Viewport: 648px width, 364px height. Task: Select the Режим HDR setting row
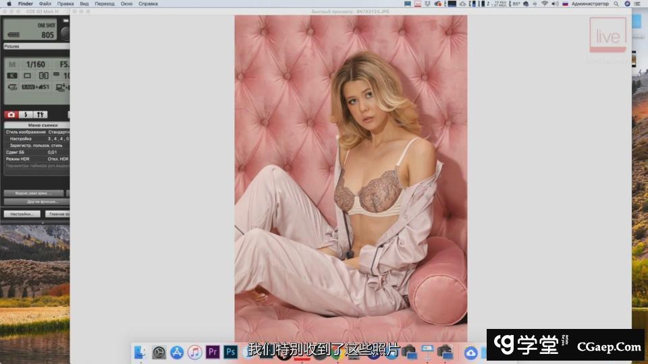20,159
